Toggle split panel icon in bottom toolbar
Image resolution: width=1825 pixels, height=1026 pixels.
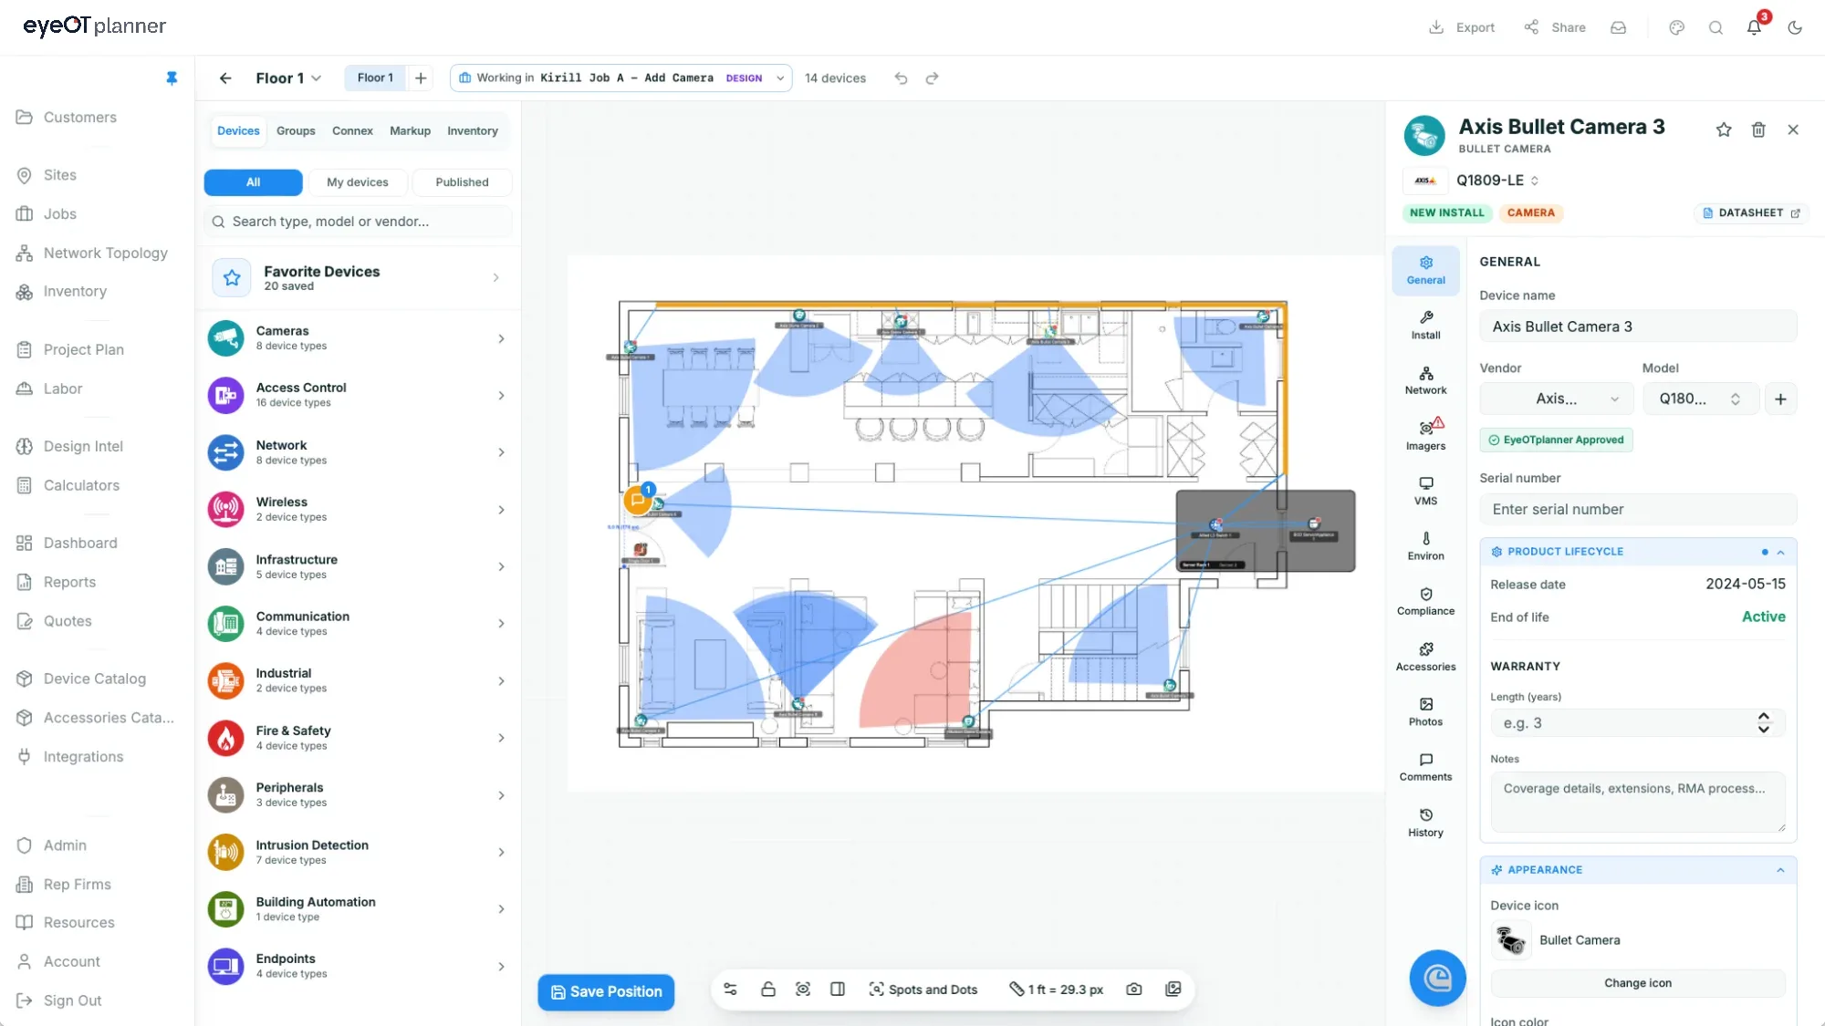pos(837,990)
